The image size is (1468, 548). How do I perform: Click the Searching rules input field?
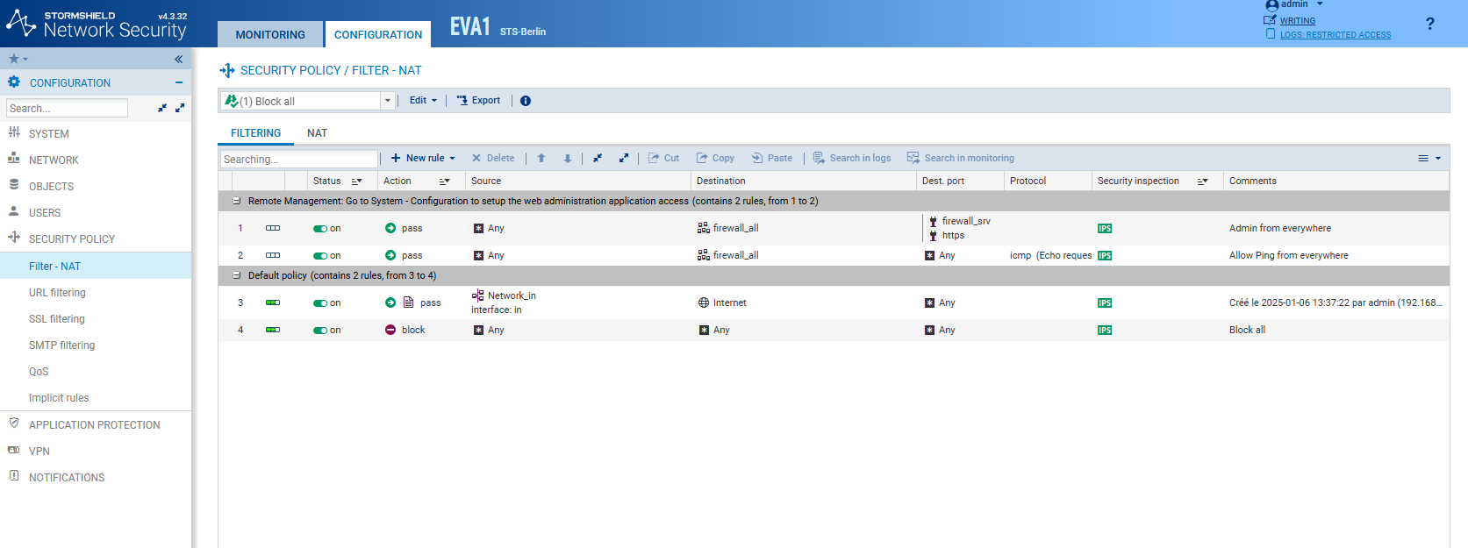pos(298,160)
